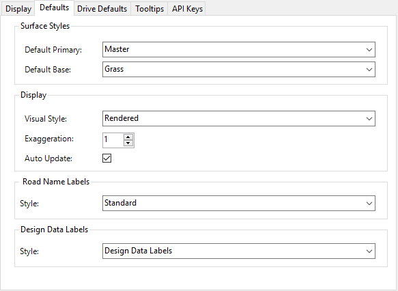Viewport: 398px width, 291px height.
Task: Click the Design Data Labels combo box text
Action: pyautogui.click(x=139, y=251)
